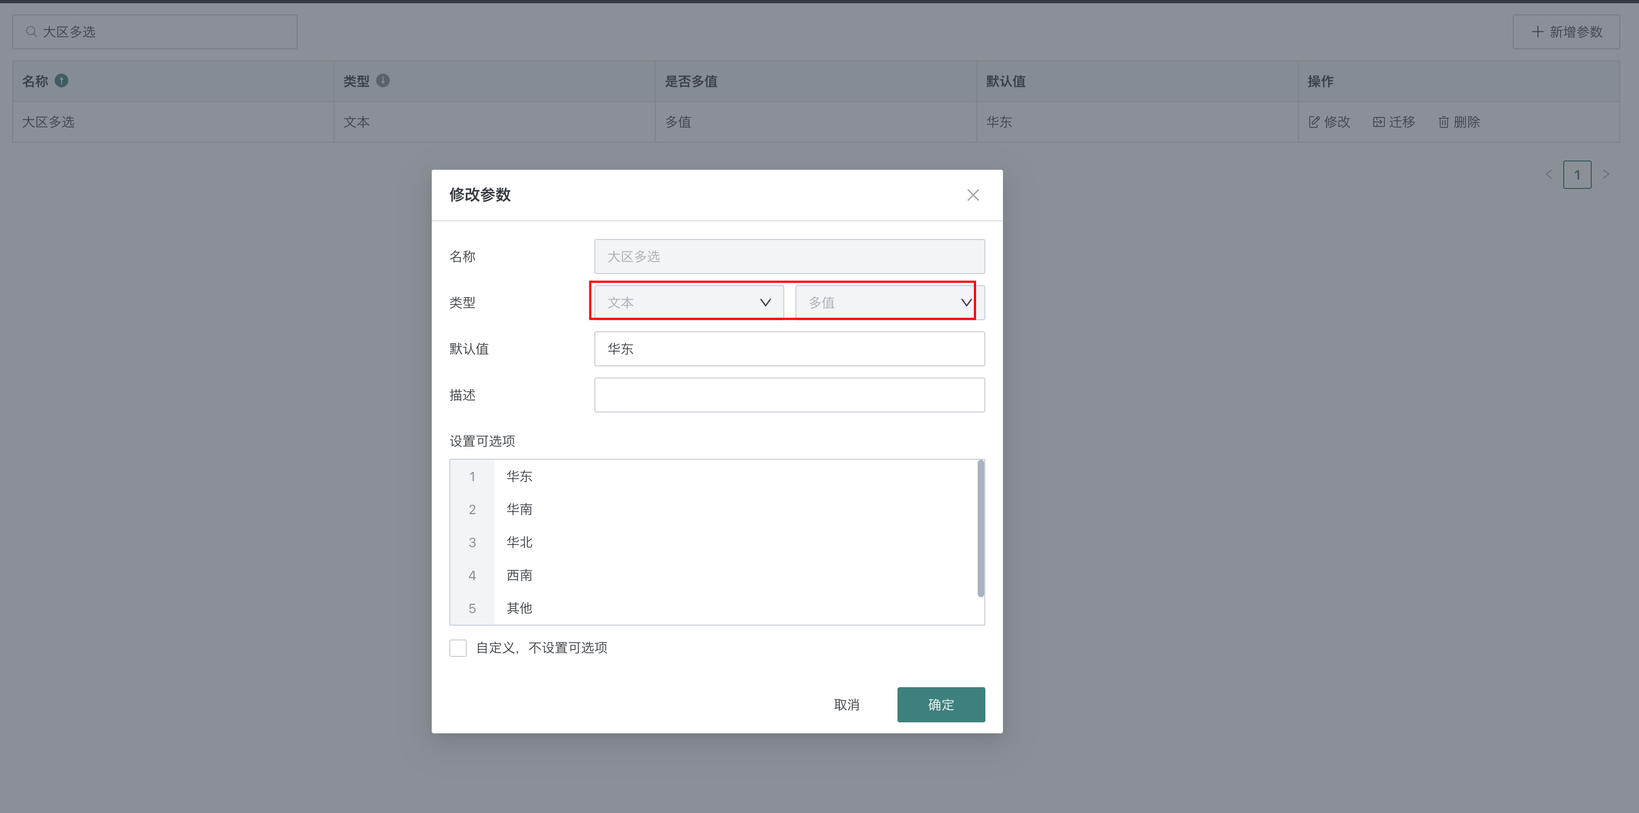Click 文本 cell in table row
This screenshot has height=813, width=1639.
494,121
